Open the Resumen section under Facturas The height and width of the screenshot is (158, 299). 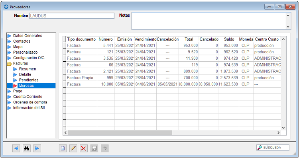[x=28, y=69]
